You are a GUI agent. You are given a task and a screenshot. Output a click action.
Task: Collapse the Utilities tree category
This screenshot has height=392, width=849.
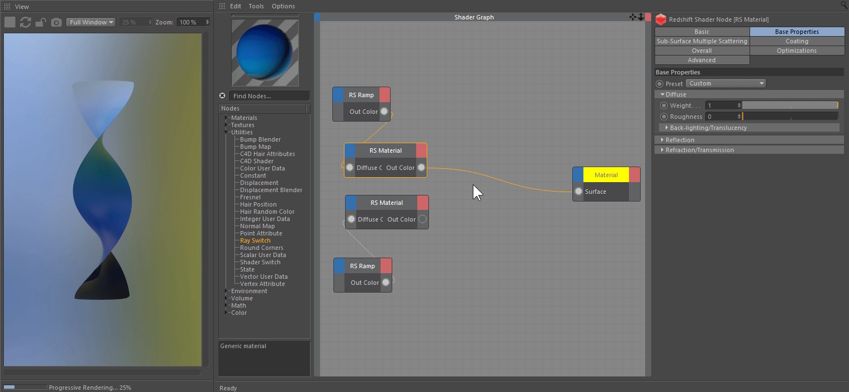point(227,132)
